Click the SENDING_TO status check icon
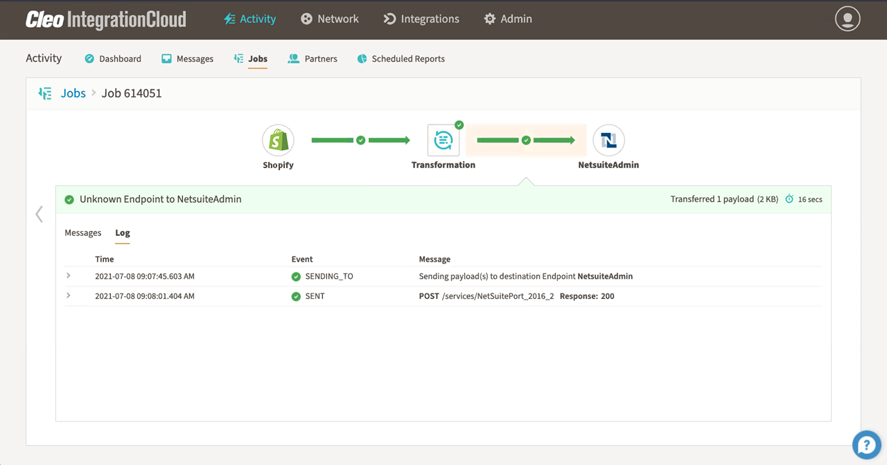 pos(297,277)
